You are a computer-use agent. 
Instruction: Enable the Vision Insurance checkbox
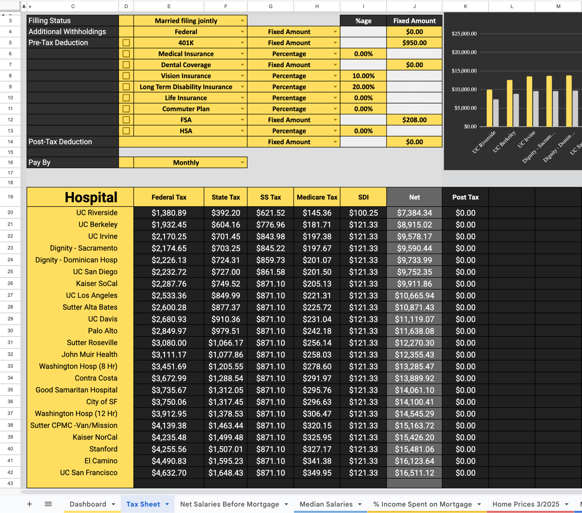click(x=126, y=76)
